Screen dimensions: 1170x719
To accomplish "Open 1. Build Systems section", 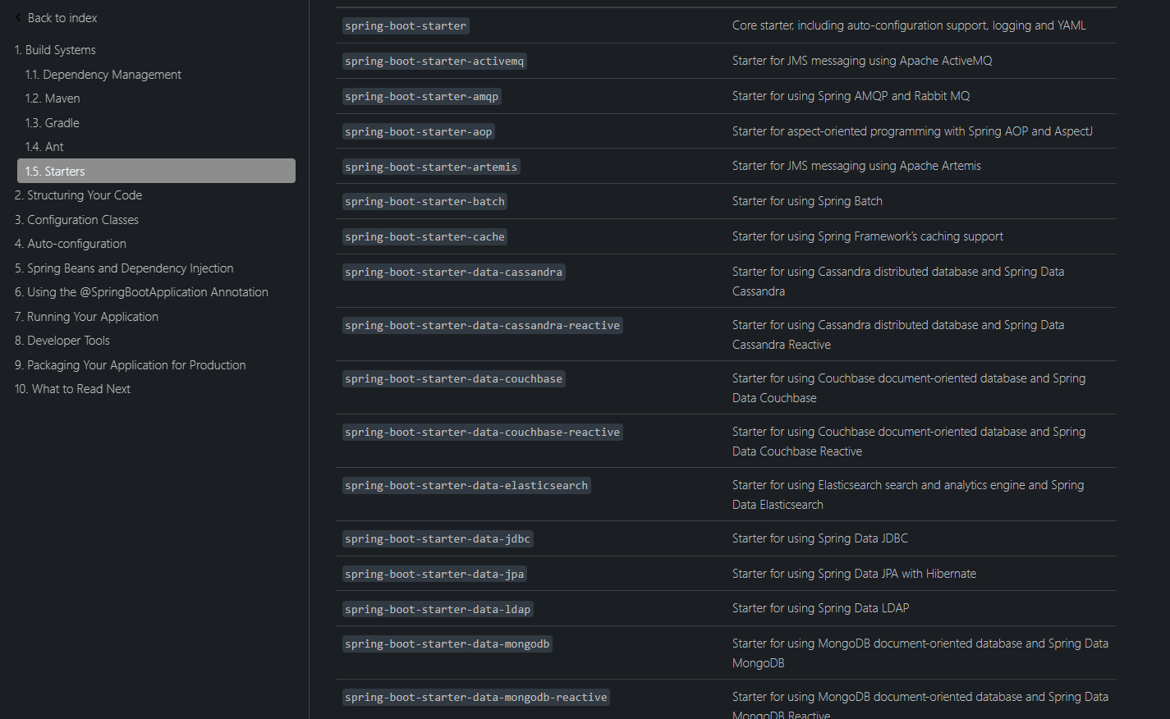I will [x=55, y=50].
